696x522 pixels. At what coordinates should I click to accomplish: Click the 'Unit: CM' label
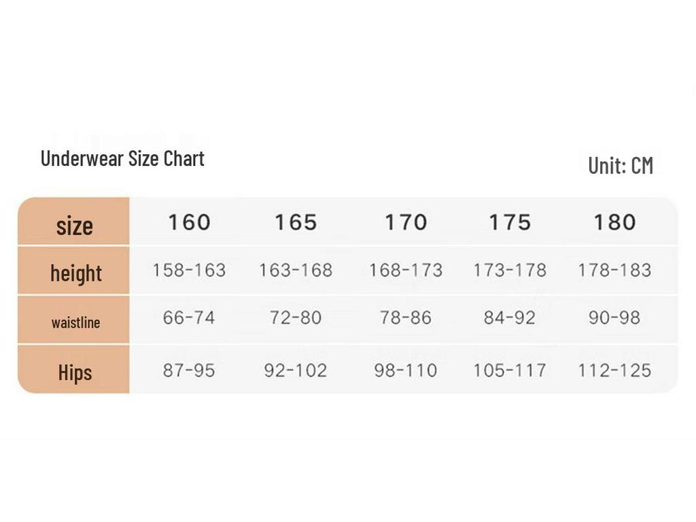click(x=621, y=165)
